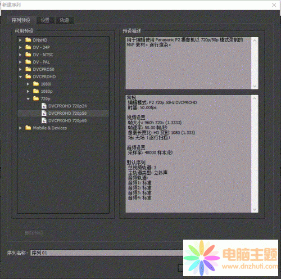Click the DNxHD folder icon
The image size is (281, 279).
point(28,40)
